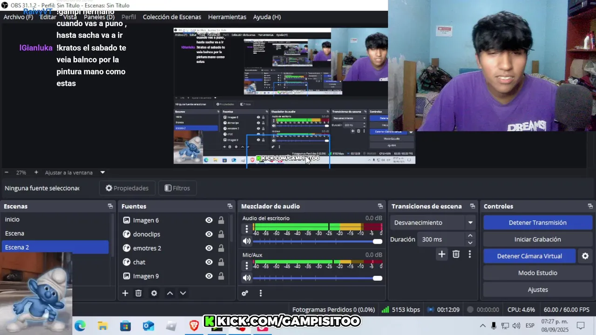Open source properties gear icon in Fuentes toolbar
This screenshot has width=596, height=335.
click(x=154, y=293)
